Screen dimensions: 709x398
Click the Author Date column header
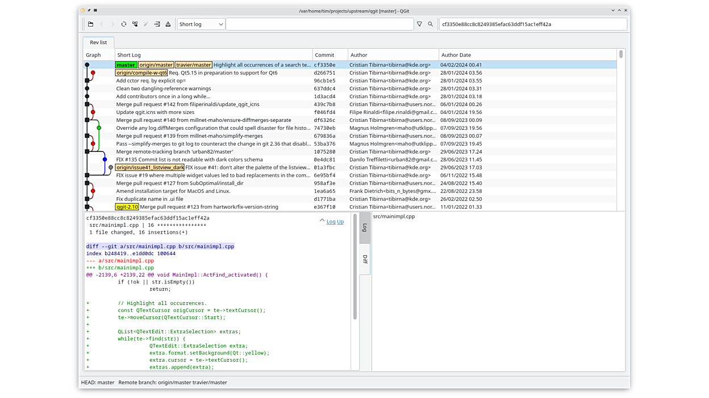[x=456, y=55]
